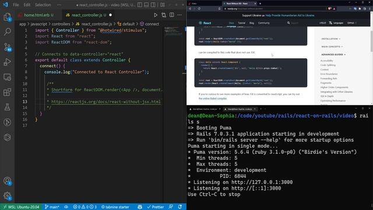Select 'javascript' breadcrumb folder
This screenshot has width=373, height=210.
39,24
